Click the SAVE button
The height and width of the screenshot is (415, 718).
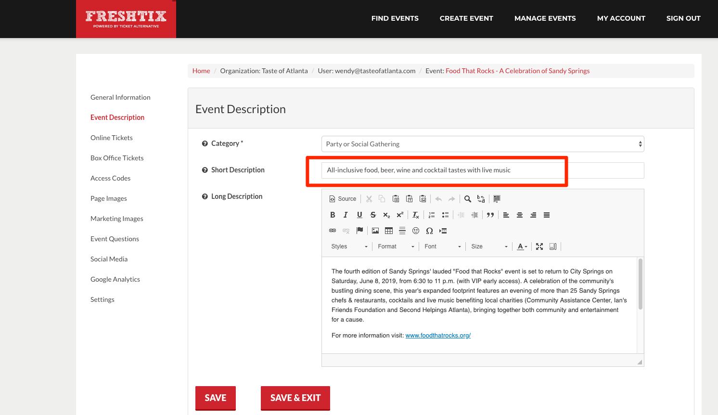(x=216, y=398)
